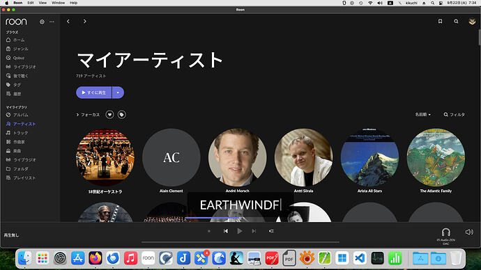Image resolution: width=481 pixels, height=270 pixels.
Task: Open Roon settings gear icon
Action: coord(42,22)
